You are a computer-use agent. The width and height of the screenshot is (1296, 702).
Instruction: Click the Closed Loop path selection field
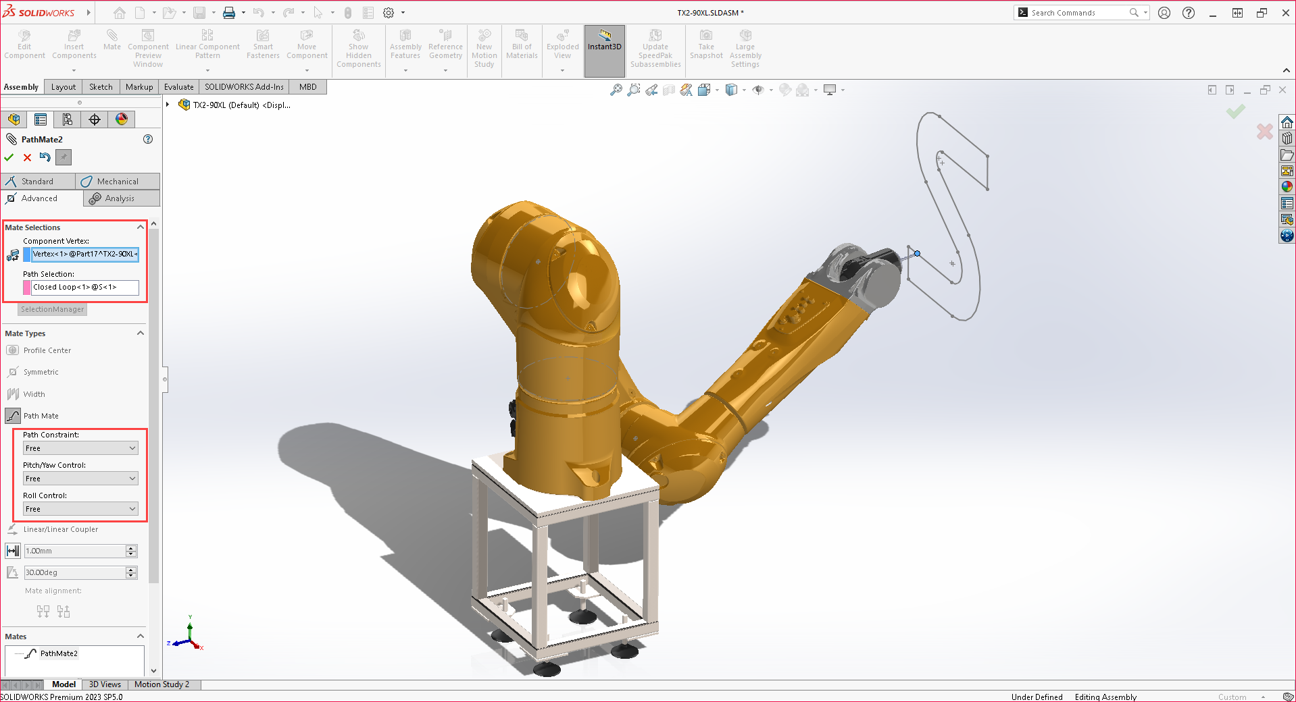[x=84, y=288]
